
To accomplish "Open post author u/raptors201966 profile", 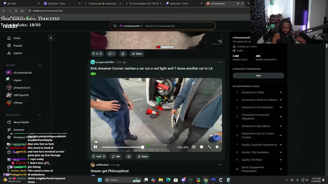I will click(x=105, y=62).
